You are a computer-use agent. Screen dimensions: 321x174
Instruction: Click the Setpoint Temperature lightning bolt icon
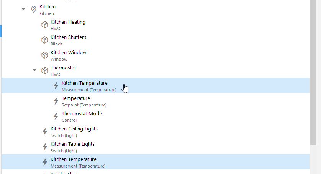(56, 101)
